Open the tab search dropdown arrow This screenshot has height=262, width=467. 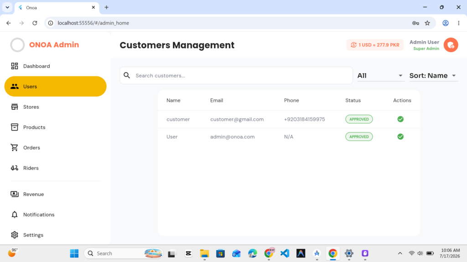(x=7, y=7)
